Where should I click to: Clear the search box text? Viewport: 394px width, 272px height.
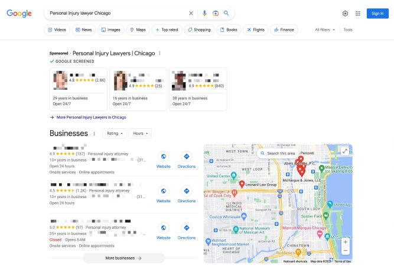[191, 13]
